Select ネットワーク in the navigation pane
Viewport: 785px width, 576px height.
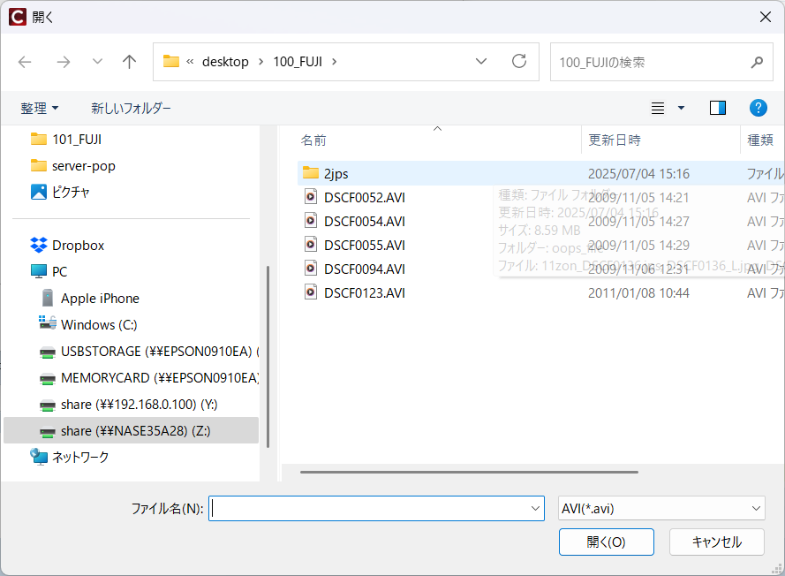[x=80, y=458]
